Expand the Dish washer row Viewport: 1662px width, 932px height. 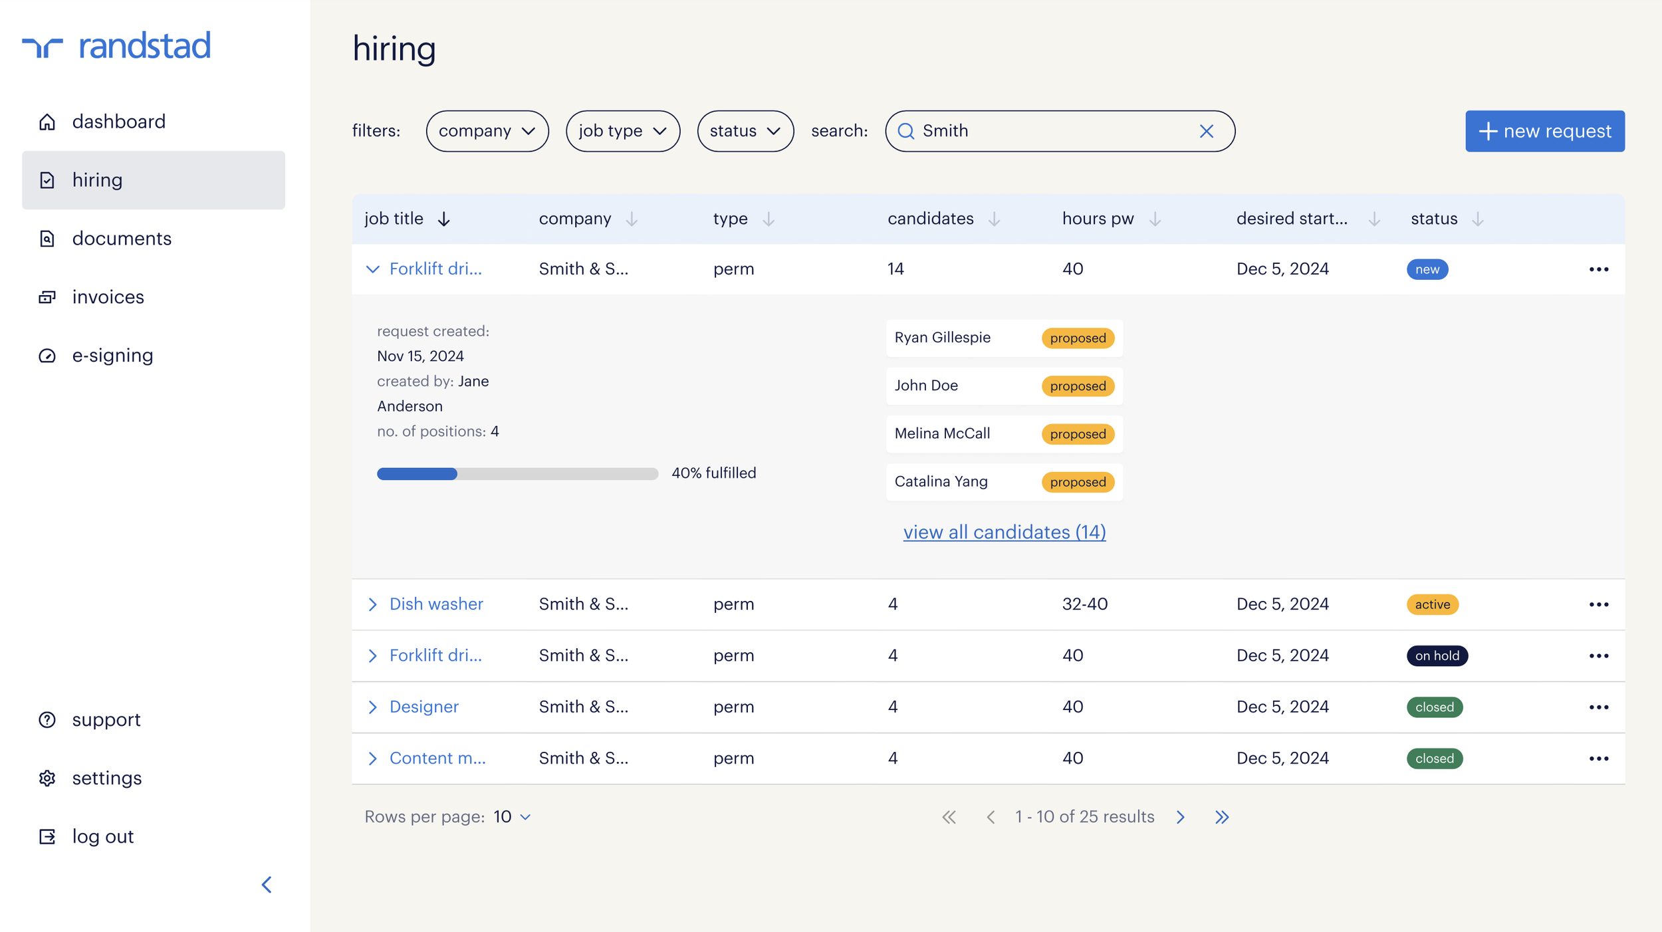pos(373,604)
